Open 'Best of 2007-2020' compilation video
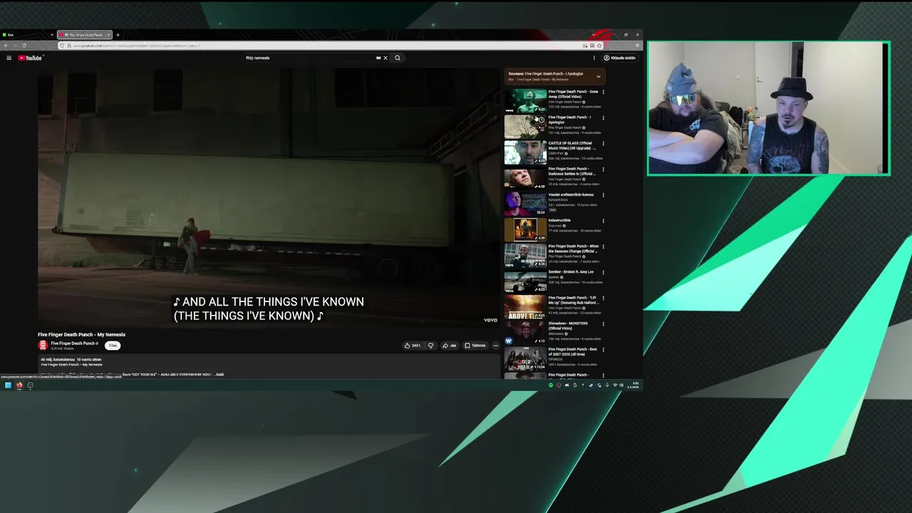 point(525,358)
